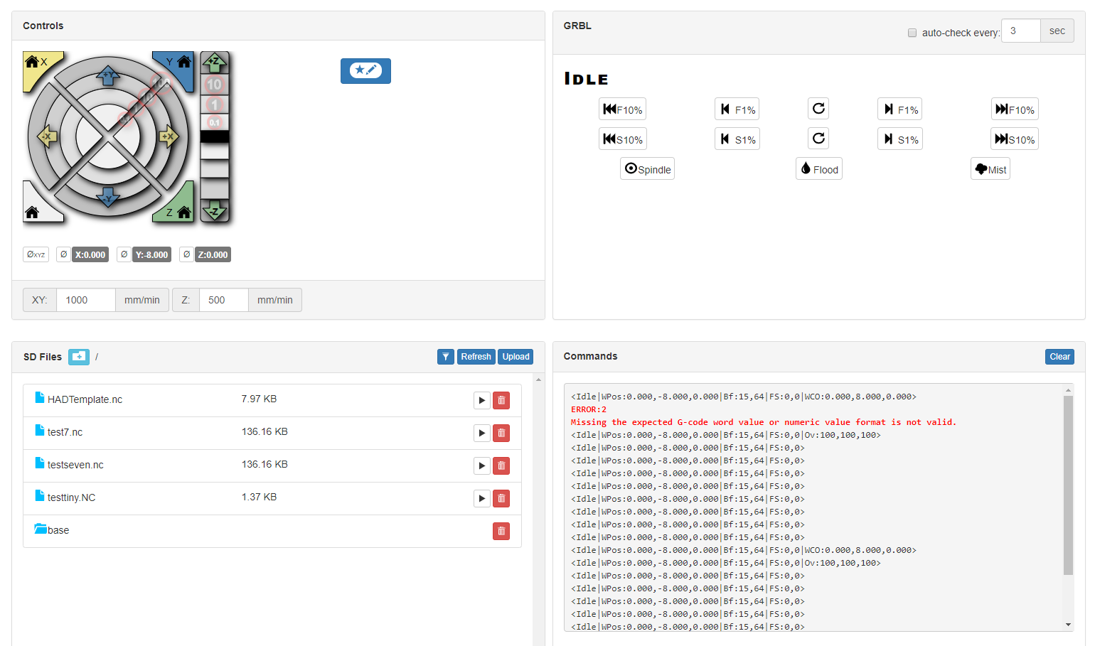
Task: Run the HADTemplate.nc file
Action: [482, 400]
